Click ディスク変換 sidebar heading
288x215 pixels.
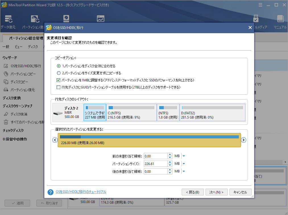(x=12, y=98)
